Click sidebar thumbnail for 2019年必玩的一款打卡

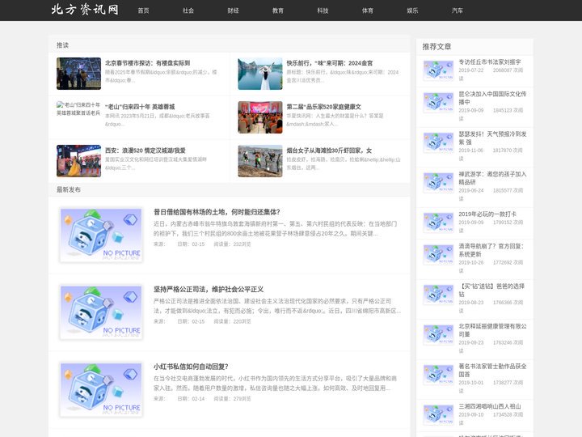[438, 223]
